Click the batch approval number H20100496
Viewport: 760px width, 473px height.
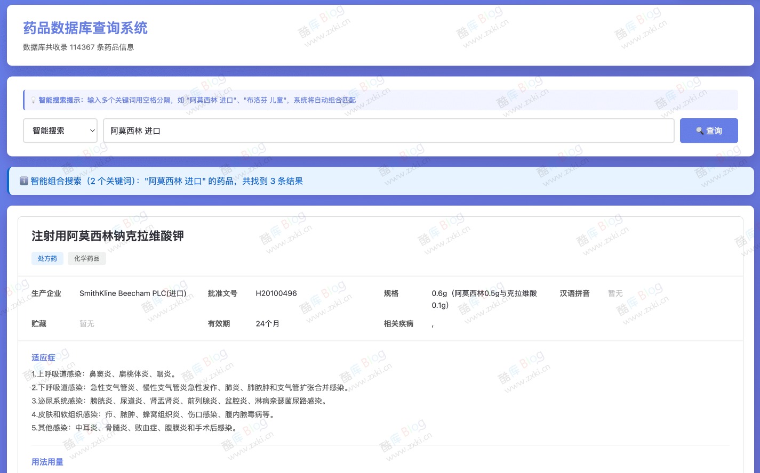(x=276, y=293)
